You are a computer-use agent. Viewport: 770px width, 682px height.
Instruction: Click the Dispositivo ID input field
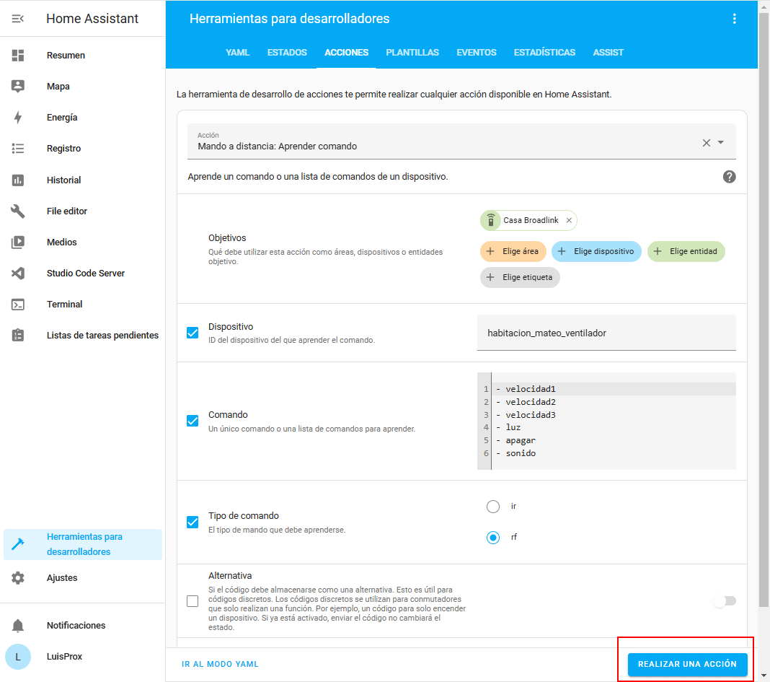(606, 333)
